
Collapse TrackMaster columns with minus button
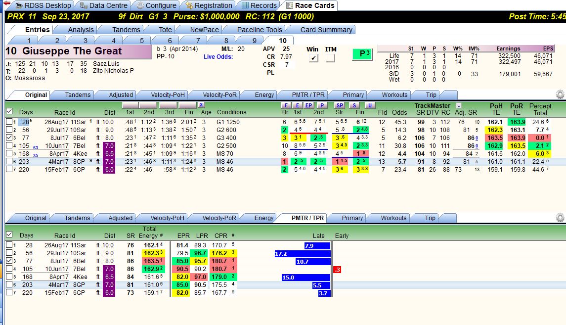459,105
